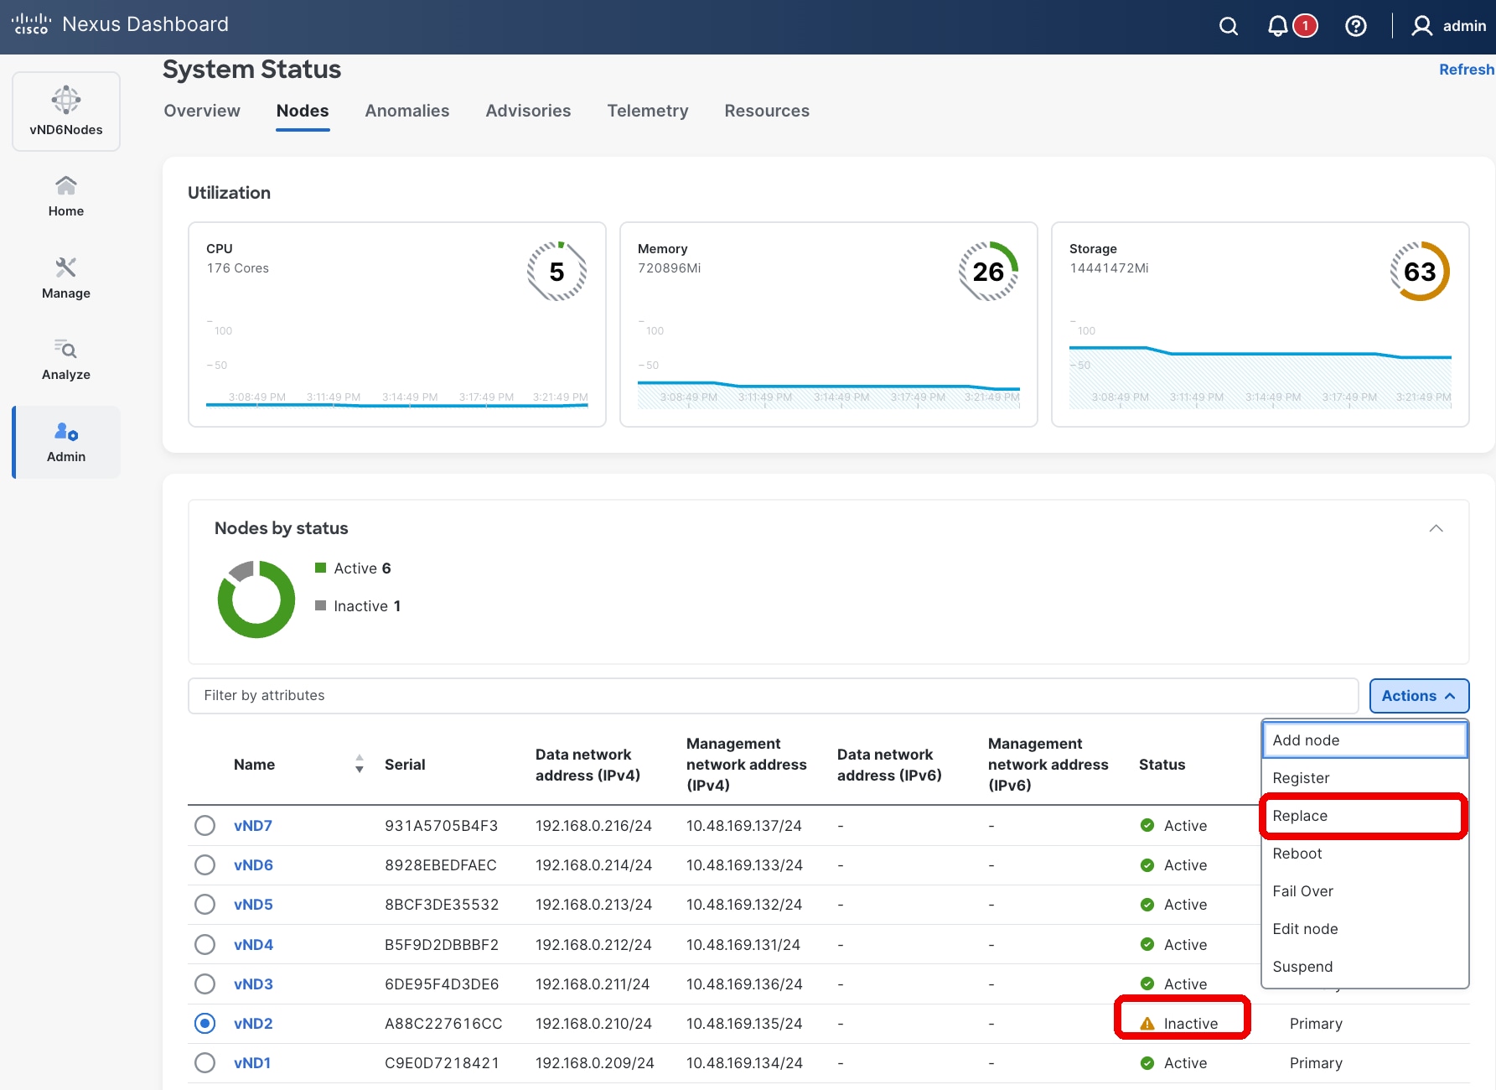
Task: Choose Register from Actions menu
Action: (x=1364, y=778)
